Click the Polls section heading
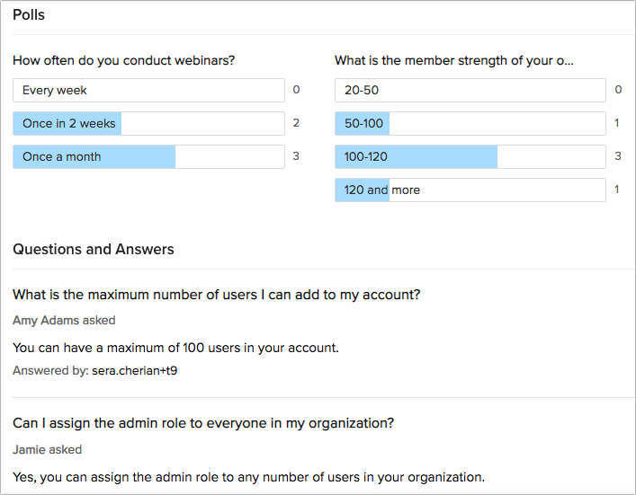Screen dimensions: 636x495 (29, 15)
